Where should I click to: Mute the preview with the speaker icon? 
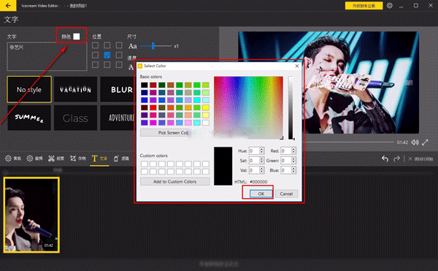(415, 142)
